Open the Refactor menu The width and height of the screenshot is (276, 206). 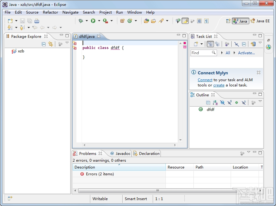point(50,12)
